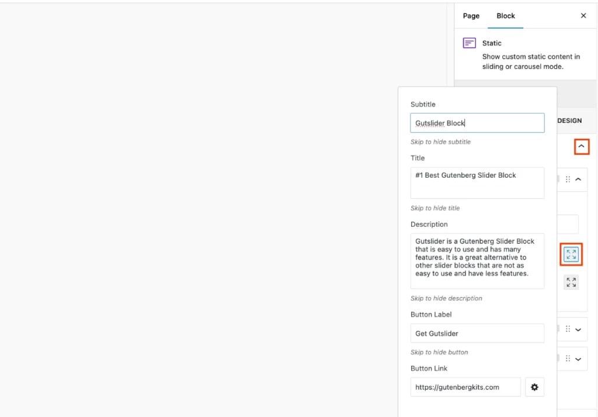Click the 'Skip to hide title' hint
The height and width of the screenshot is (417, 598).
pyautogui.click(x=434, y=208)
